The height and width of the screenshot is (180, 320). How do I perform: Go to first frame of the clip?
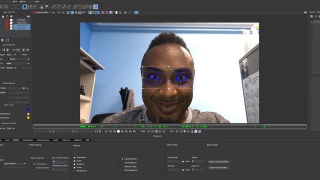pyautogui.click(x=106, y=131)
